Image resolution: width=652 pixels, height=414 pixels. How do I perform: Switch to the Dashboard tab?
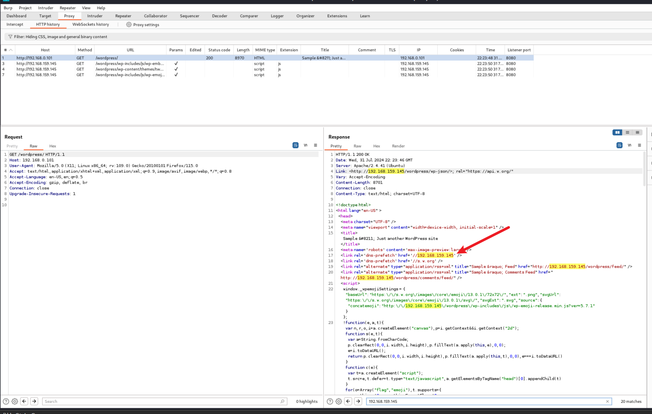click(17, 16)
